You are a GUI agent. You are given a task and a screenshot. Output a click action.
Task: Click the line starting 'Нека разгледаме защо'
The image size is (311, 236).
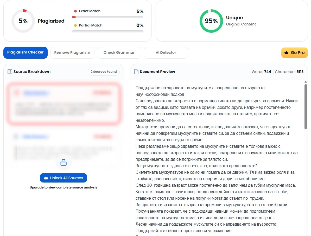[x=208, y=146]
